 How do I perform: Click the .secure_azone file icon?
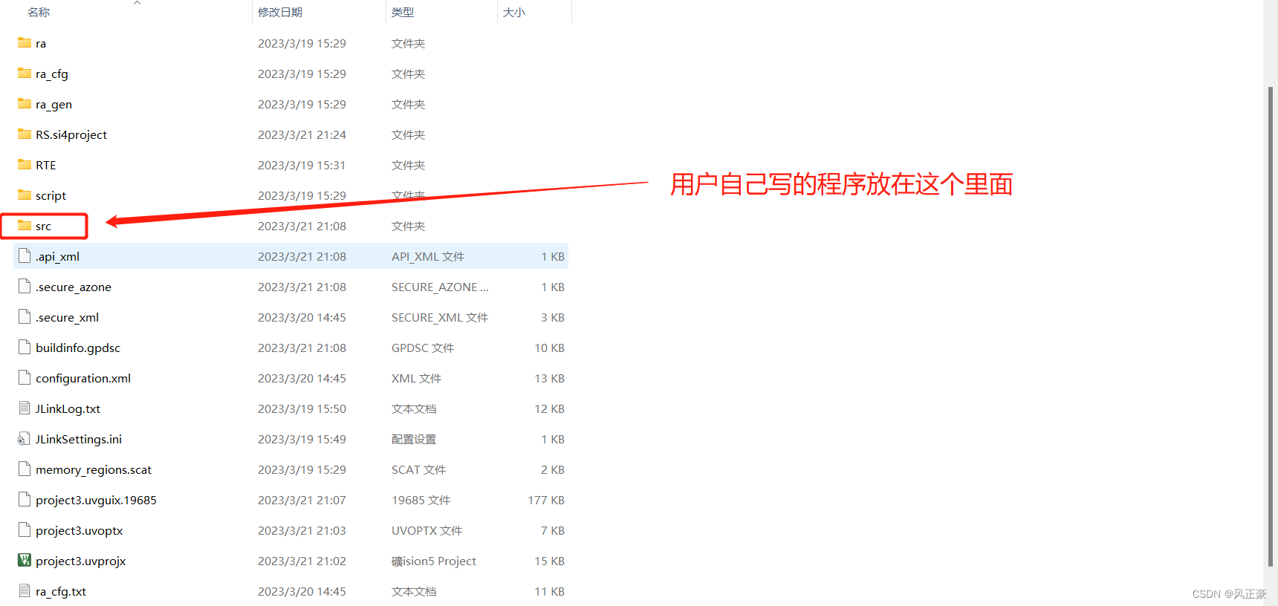pos(25,287)
